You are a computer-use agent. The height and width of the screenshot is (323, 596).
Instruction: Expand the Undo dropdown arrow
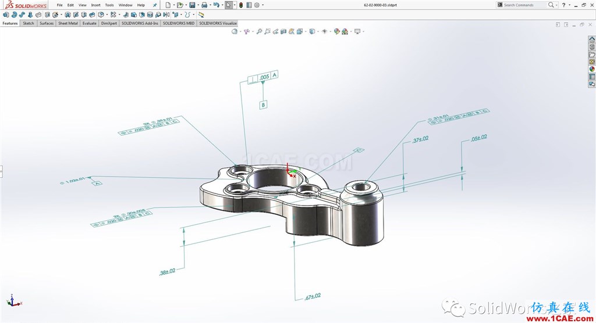pyautogui.click(x=222, y=5)
